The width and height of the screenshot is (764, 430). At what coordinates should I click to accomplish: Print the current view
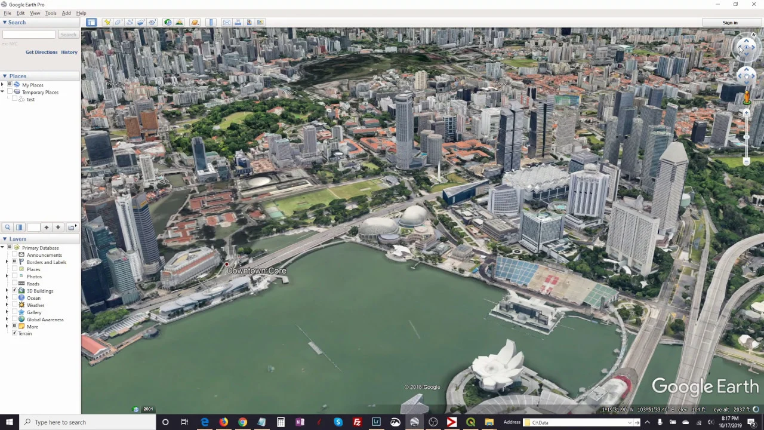pos(238,23)
